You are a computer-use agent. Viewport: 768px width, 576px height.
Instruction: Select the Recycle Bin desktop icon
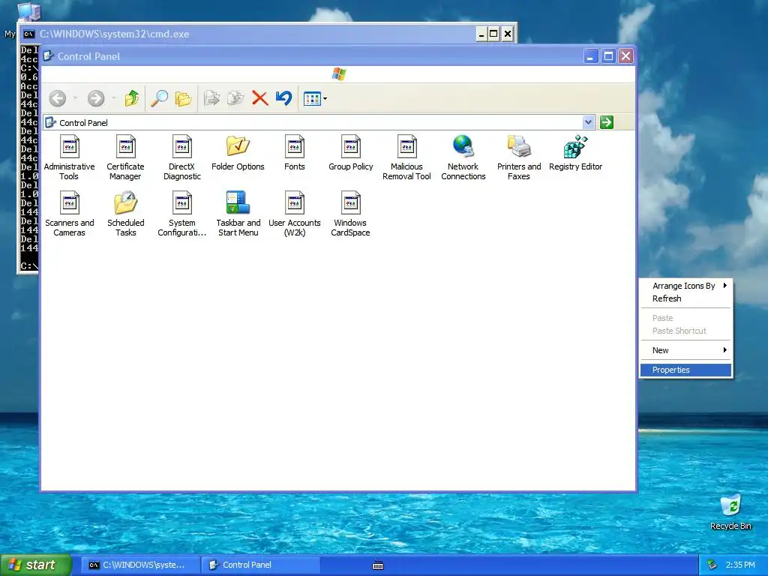tap(730, 512)
